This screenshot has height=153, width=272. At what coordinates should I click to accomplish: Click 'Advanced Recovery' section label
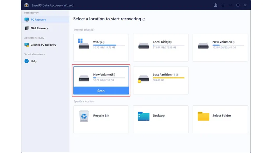pyautogui.click(x=34, y=38)
